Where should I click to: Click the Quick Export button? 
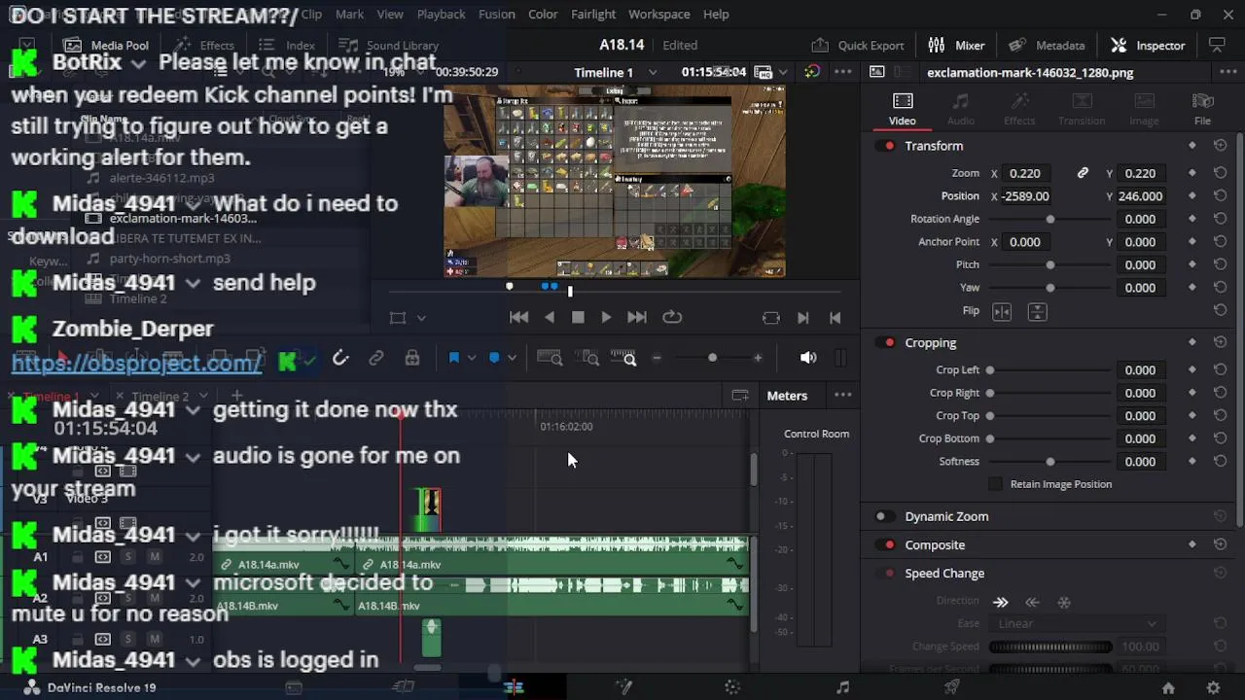pos(858,46)
